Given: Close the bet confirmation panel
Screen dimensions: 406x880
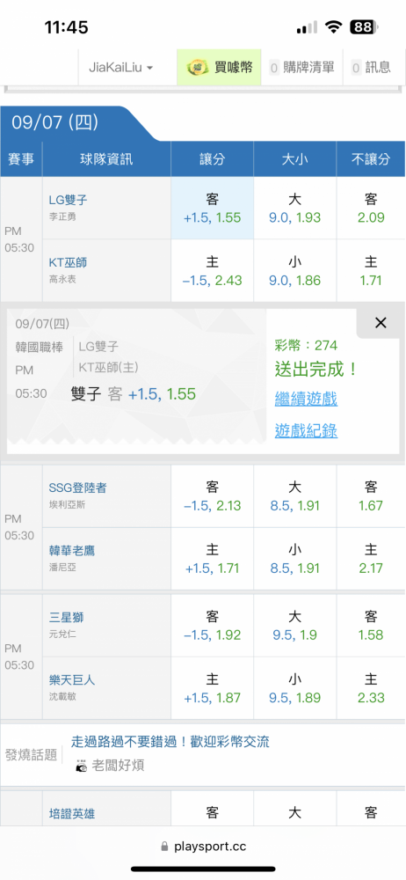Looking at the screenshot, I should coord(381,323).
